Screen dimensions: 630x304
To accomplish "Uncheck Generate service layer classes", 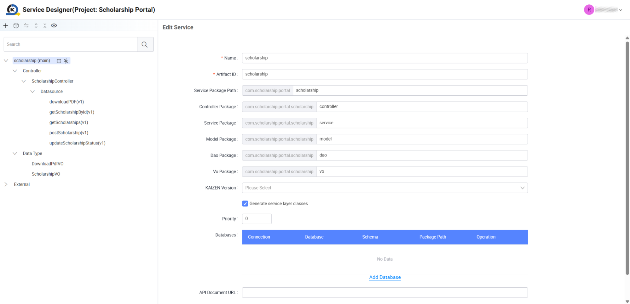I will click(x=245, y=204).
